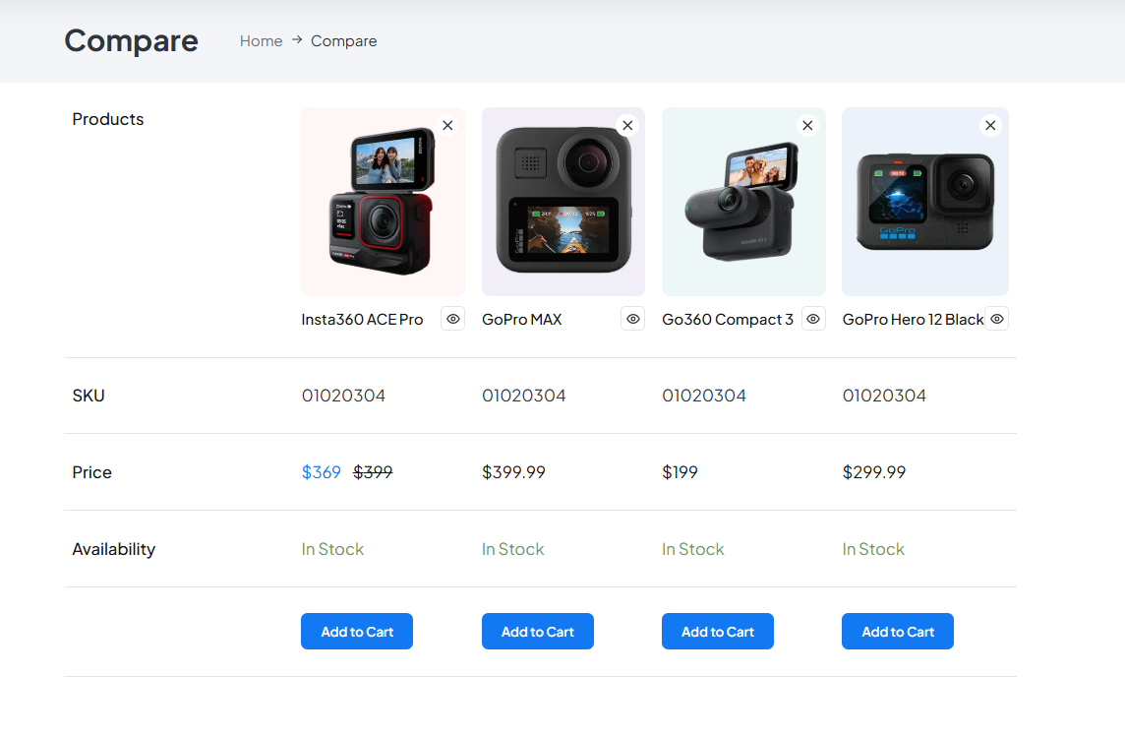
Task: Quick view GoPro Hero 12 Black eye icon
Action: 996,319
